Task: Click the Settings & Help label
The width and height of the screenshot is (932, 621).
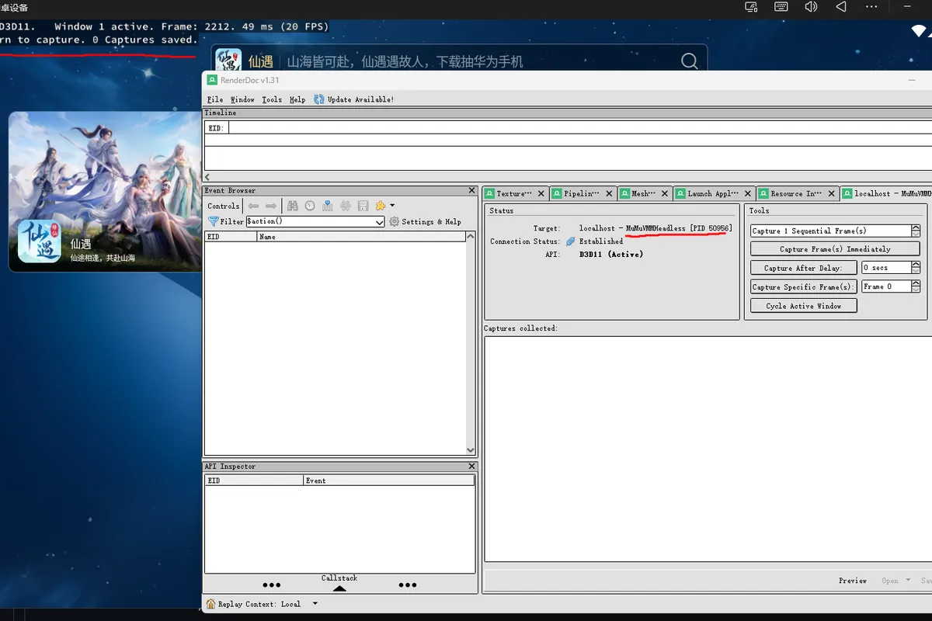Action: tap(431, 221)
